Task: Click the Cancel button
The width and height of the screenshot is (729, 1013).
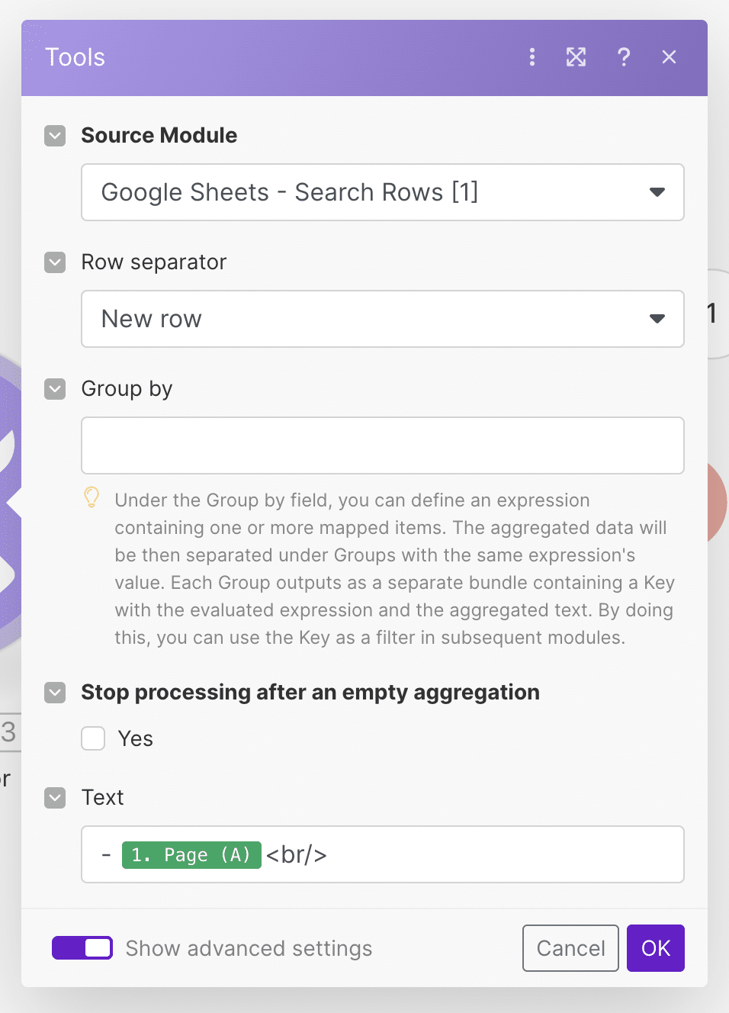Action: 570,948
